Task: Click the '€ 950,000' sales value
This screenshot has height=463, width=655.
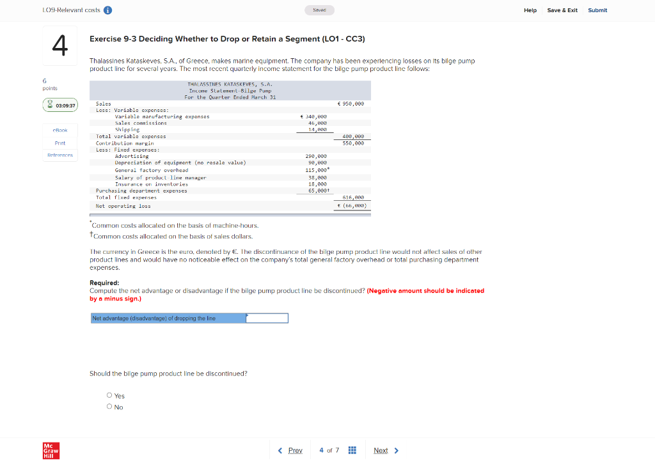Action: pyautogui.click(x=351, y=104)
